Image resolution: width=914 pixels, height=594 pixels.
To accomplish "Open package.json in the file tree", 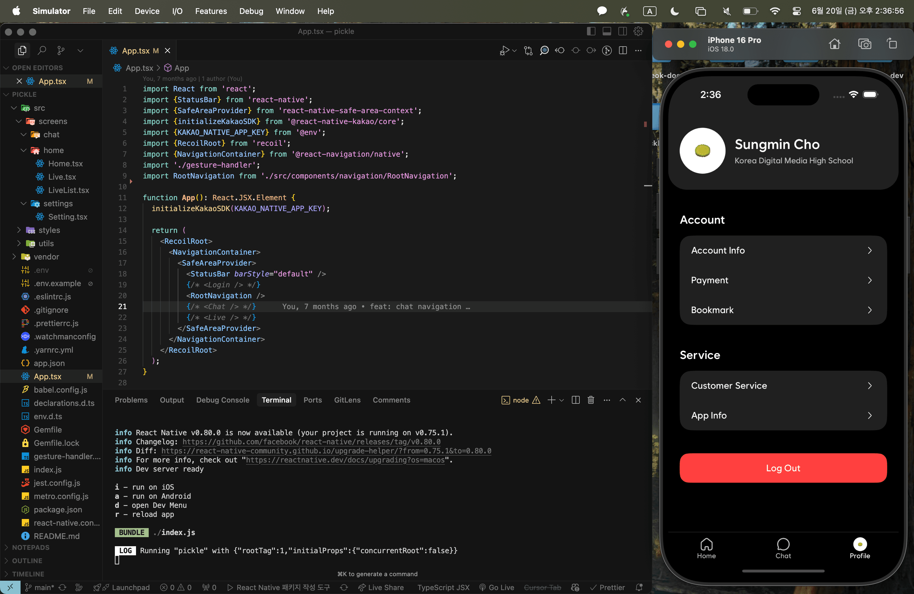I will pyautogui.click(x=58, y=510).
